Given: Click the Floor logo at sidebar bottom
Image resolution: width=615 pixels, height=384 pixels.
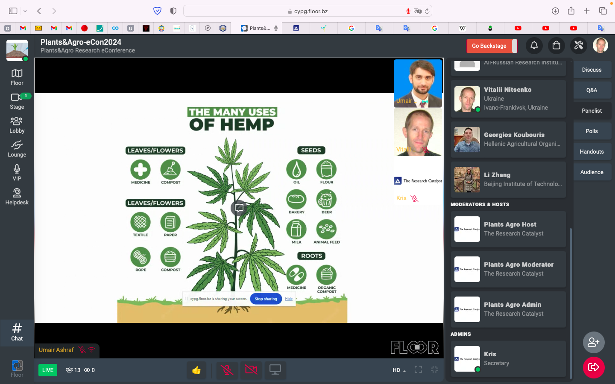Looking at the screenshot, I should (17, 369).
